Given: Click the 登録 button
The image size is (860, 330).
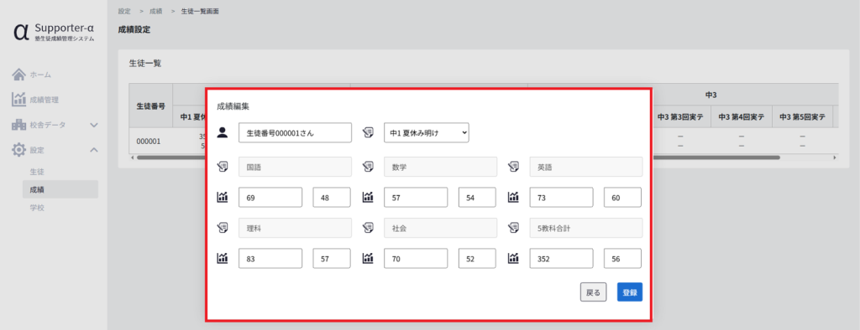Looking at the screenshot, I should (x=630, y=292).
